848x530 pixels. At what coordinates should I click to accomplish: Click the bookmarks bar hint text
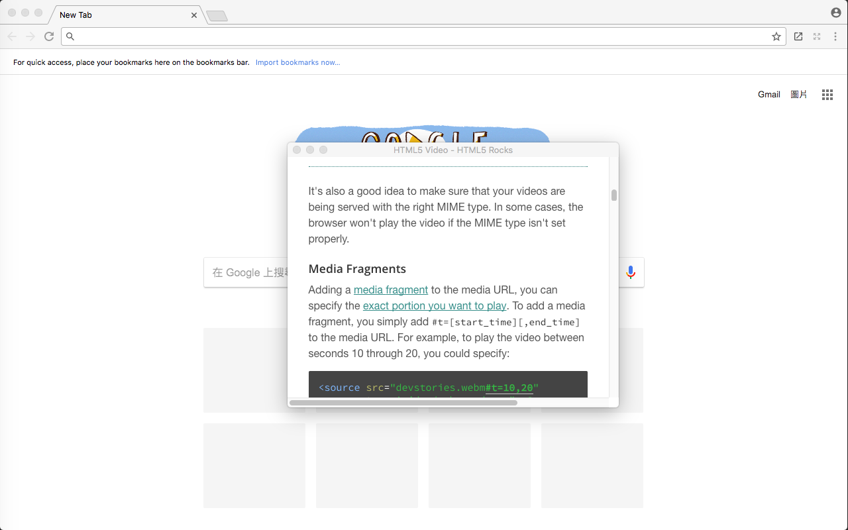(131, 62)
